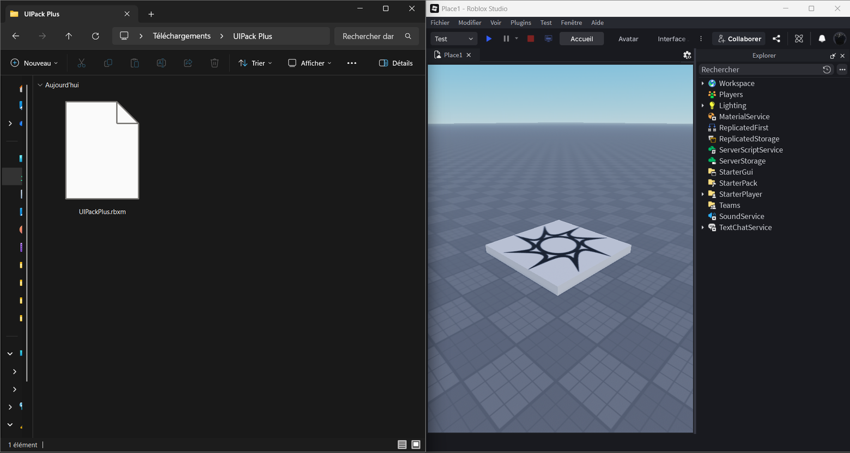Switch to the Interface tab
The width and height of the screenshot is (850, 453).
click(671, 39)
